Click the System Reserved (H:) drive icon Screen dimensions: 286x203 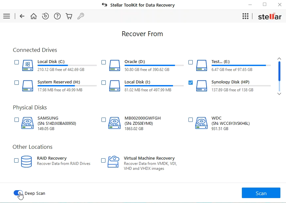tap(28, 86)
